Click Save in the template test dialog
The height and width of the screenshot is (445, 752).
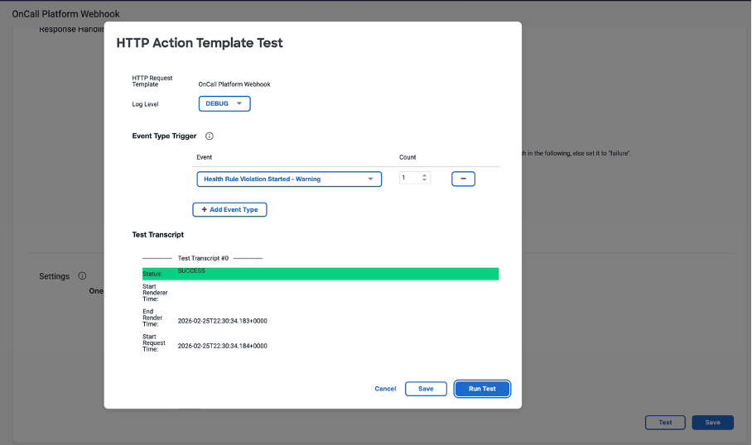[x=426, y=389]
